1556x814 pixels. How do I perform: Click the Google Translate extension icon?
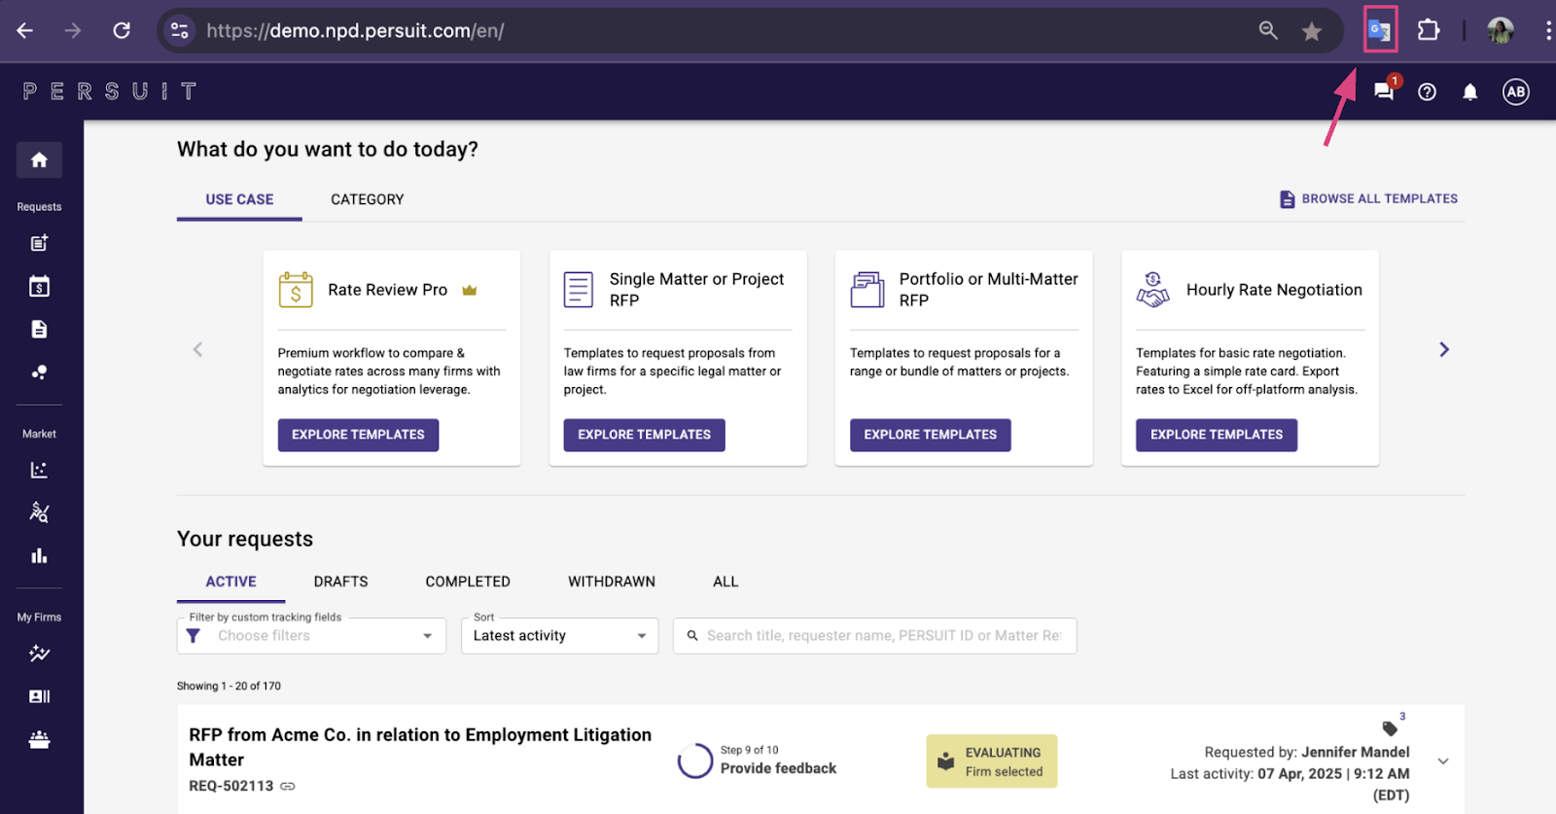(1380, 30)
